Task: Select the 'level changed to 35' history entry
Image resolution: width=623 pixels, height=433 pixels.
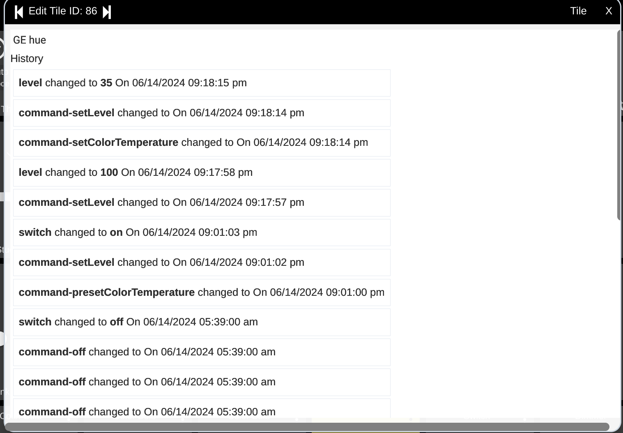Action: click(x=201, y=83)
